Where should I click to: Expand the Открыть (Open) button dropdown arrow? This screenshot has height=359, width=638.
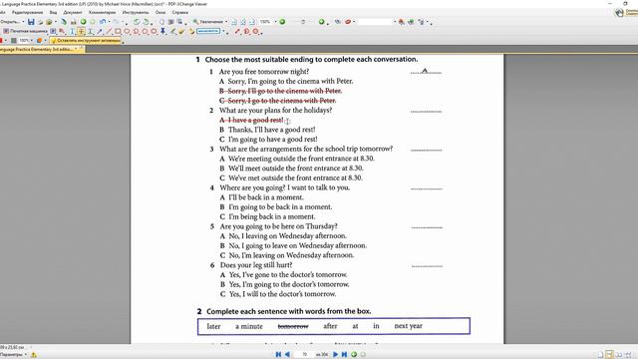[x=23, y=22]
